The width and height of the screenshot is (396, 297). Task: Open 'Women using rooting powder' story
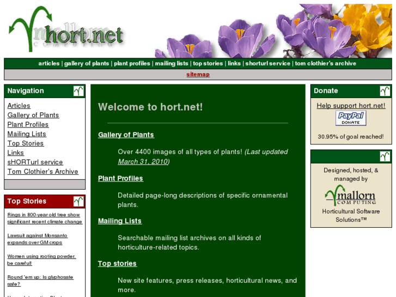tap(41, 259)
